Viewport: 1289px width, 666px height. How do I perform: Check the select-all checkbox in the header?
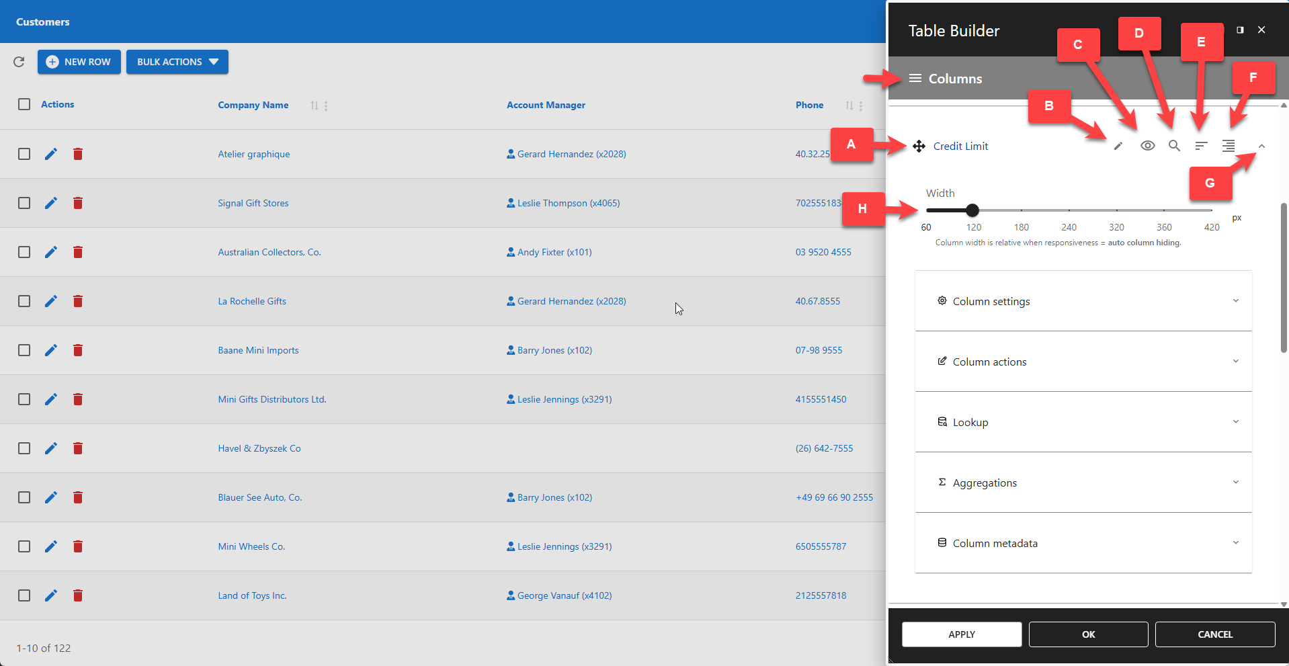pos(24,104)
